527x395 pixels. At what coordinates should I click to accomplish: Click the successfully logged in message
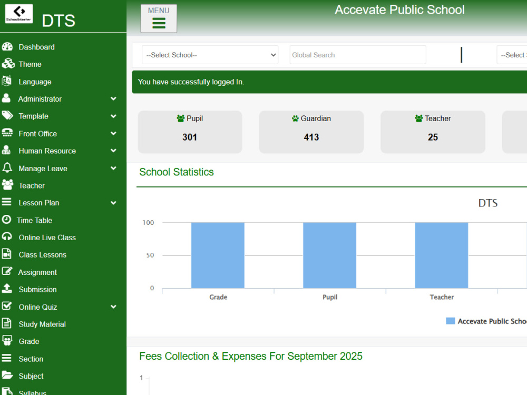click(x=191, y=82)
